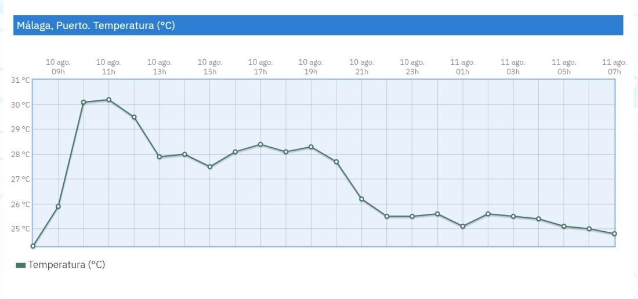The image size is (638, 299).
Task: Select the 15h data point at 27.5 °C
Action: tap(210, 167)
